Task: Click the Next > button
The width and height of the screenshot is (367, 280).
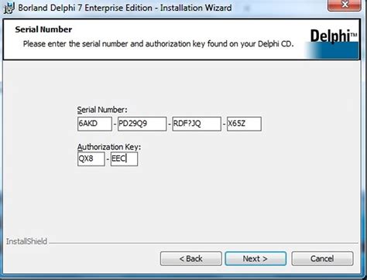Action: tap(256, 258)
